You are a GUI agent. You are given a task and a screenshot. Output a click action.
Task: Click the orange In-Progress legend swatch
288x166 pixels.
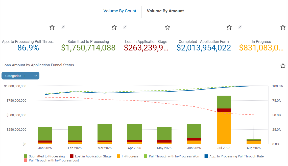pyautogui.click(x=118, y=156)
